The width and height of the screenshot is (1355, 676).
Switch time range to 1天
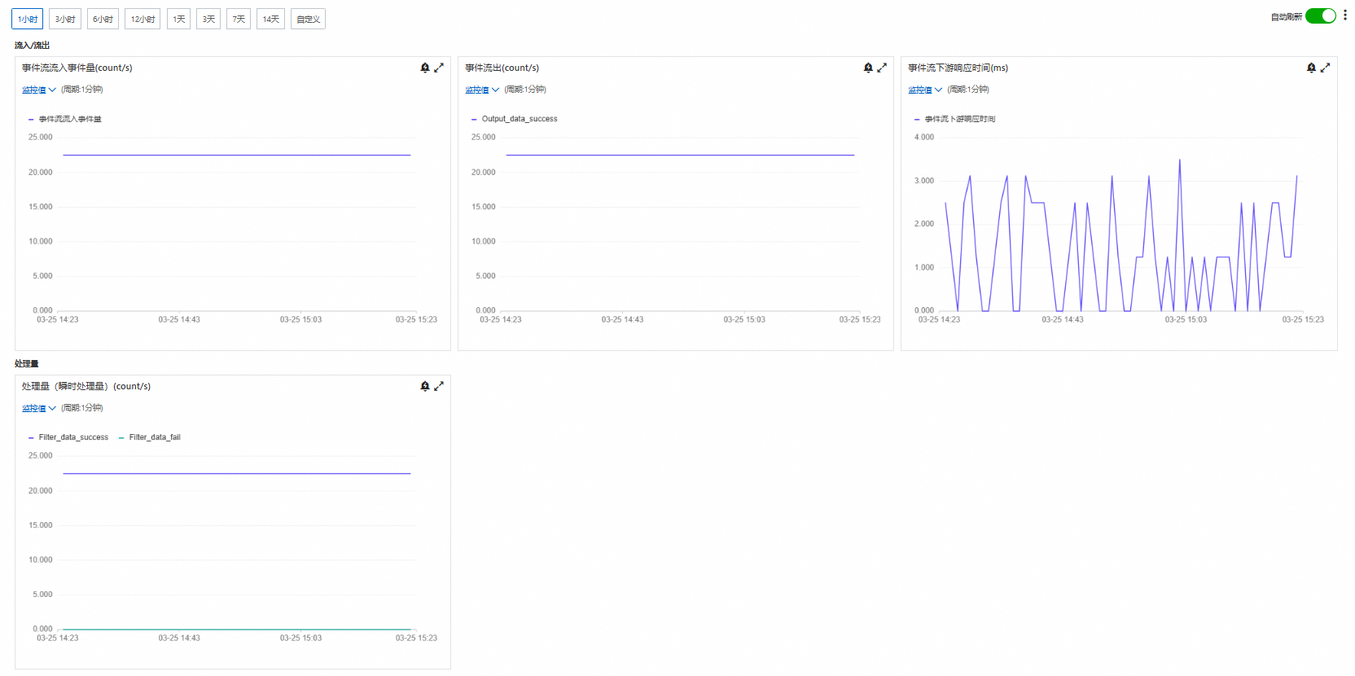coord(178,19)
